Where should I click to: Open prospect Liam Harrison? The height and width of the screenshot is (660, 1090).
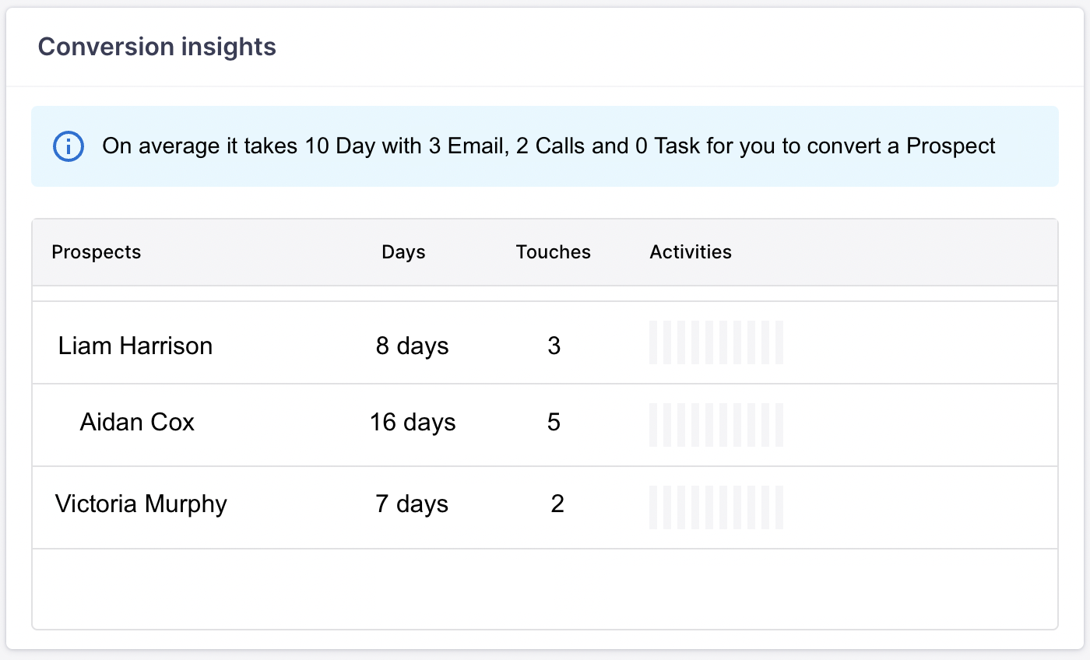tap(135, 346)
